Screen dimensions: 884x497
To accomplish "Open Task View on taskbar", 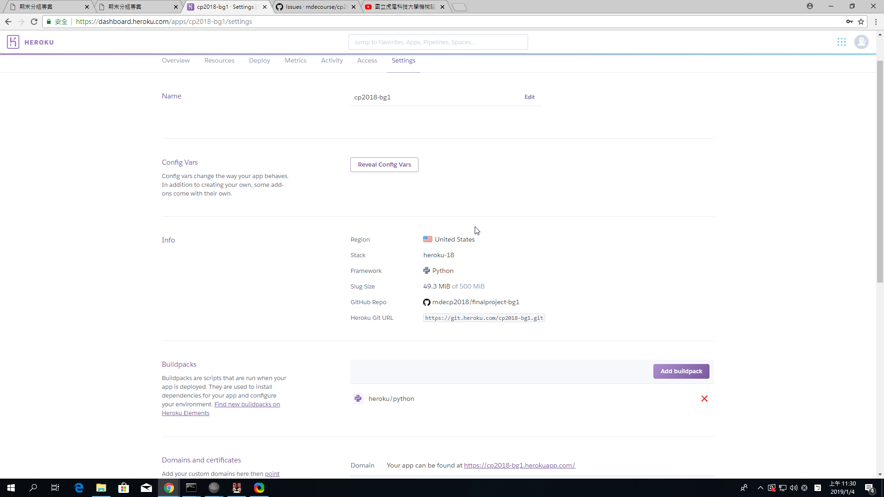I will (x=55, y=488).
